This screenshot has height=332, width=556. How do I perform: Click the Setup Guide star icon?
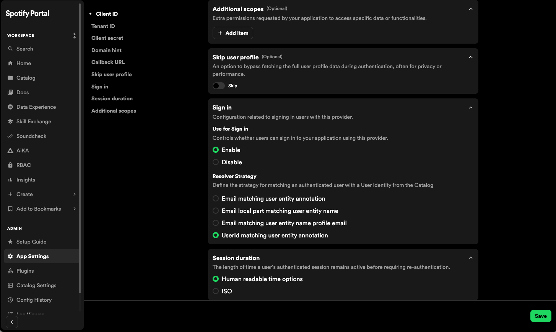[x=10, y=242]
